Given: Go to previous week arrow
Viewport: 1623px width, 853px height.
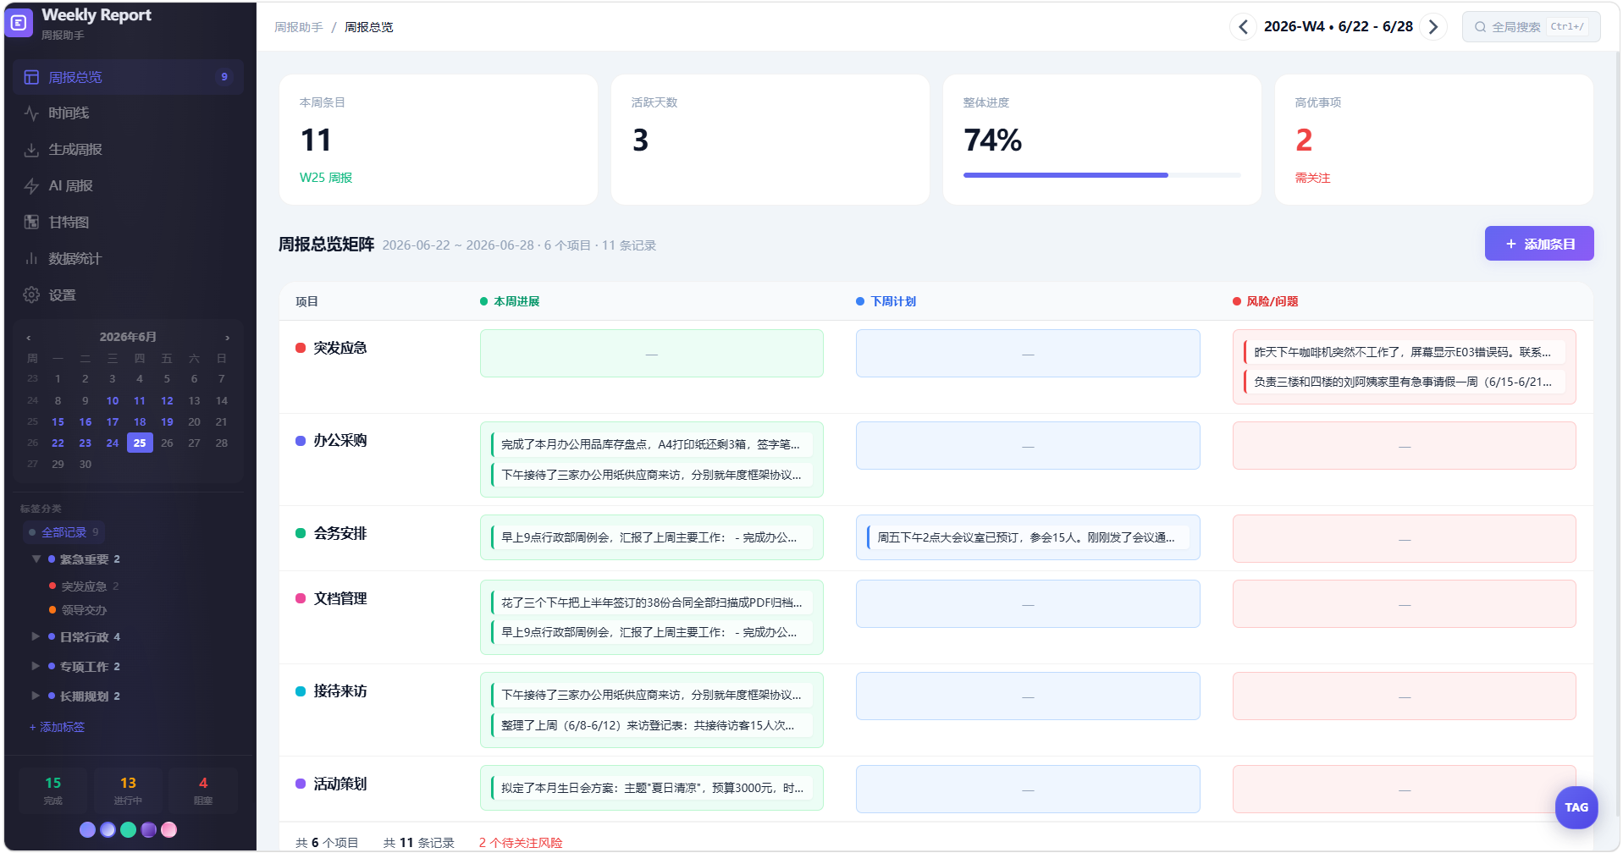Looking at the screenshot, I should pyautogui.click(x=1243, y=27).
